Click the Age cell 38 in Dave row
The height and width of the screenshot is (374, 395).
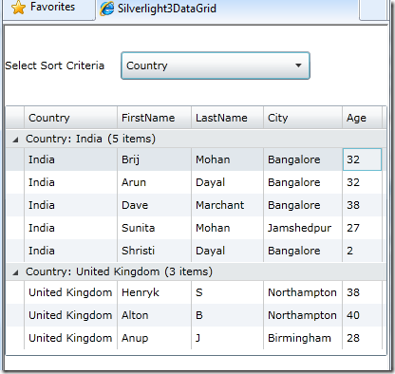pos(362,205)
